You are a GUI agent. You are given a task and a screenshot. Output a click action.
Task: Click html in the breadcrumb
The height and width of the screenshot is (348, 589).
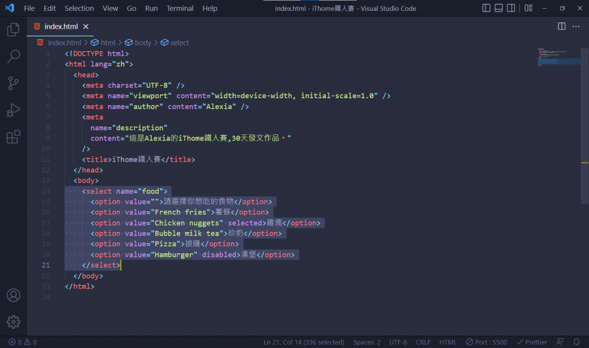pyautogui.click(x=108, y=42)
